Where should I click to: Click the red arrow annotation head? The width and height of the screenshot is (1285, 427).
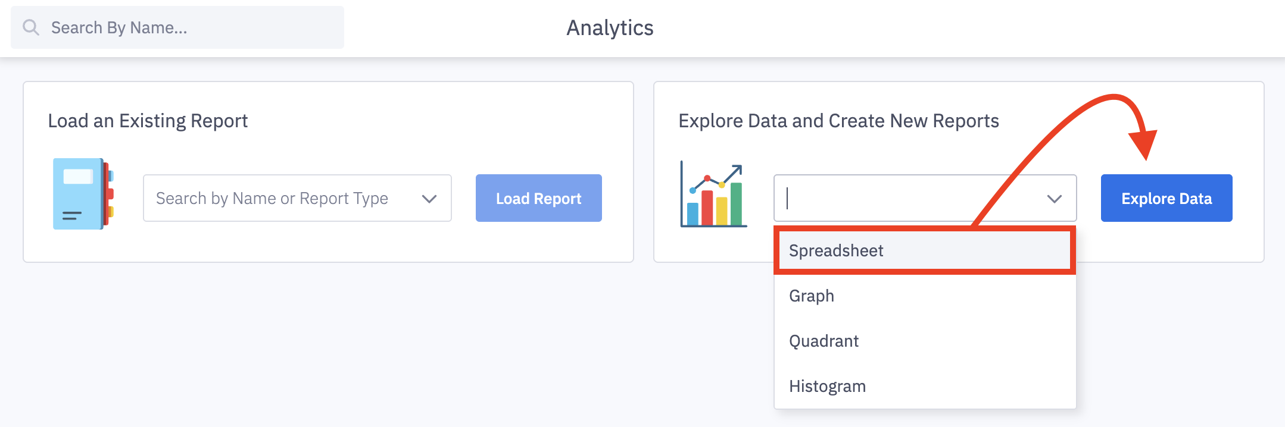[x=1144, y=144]
